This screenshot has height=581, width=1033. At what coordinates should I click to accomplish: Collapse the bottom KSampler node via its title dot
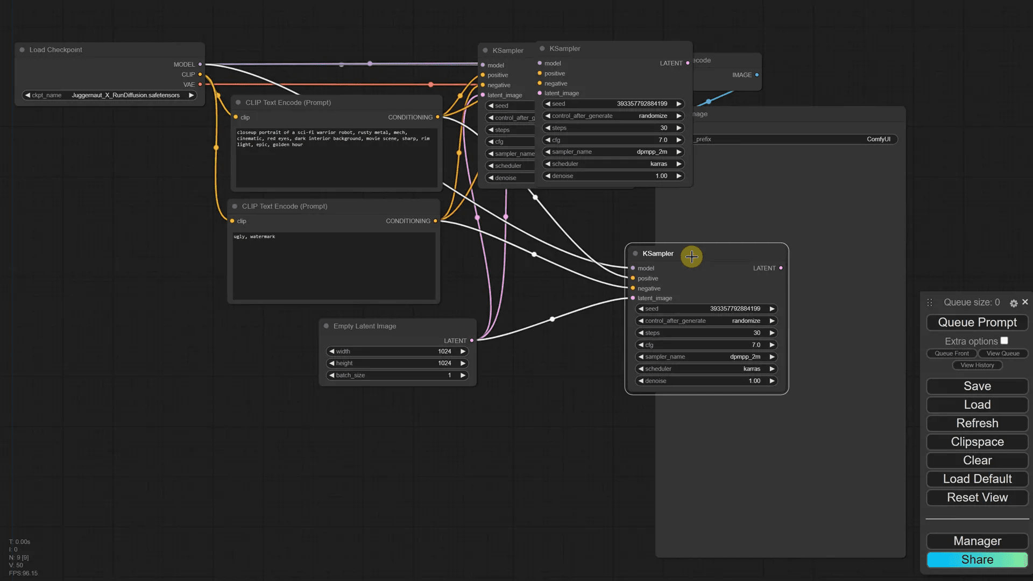pos(634,253)
